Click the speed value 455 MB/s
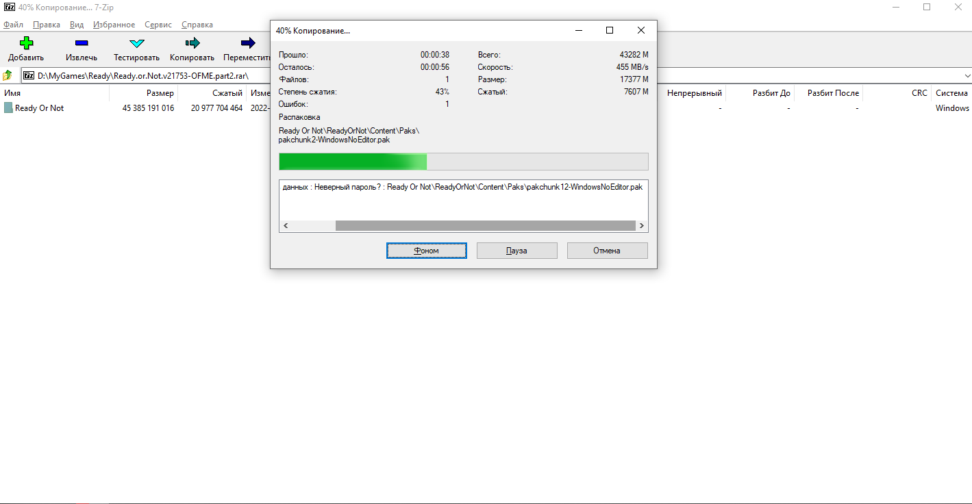 tap(632, 67)
